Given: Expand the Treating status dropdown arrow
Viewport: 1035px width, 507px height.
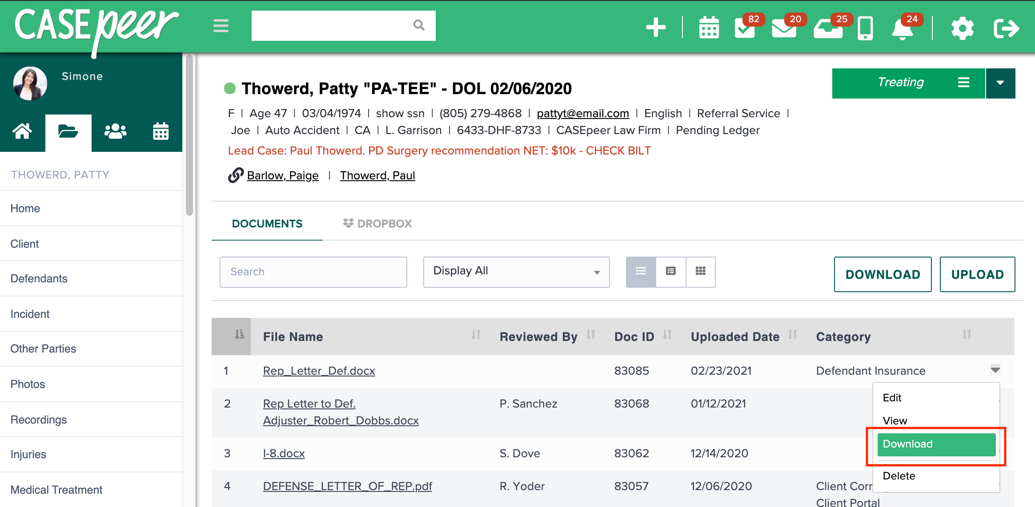Looking at the screenshot, I should 1000,83.
